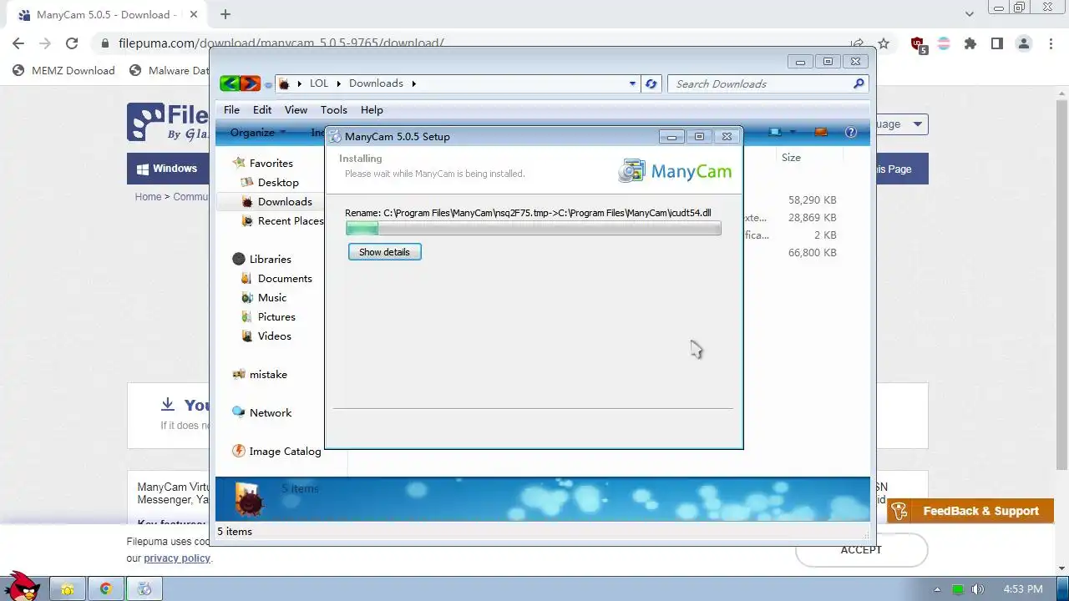Open the Start menu angry bird icon
Screen dimensions: 1069x601
[22, 586]
